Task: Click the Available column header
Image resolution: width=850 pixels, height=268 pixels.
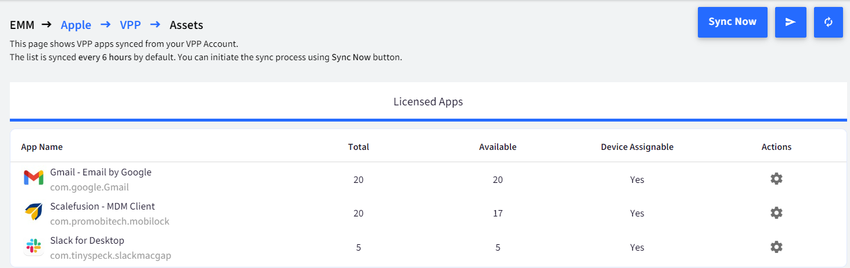Action: click(498, 147)
